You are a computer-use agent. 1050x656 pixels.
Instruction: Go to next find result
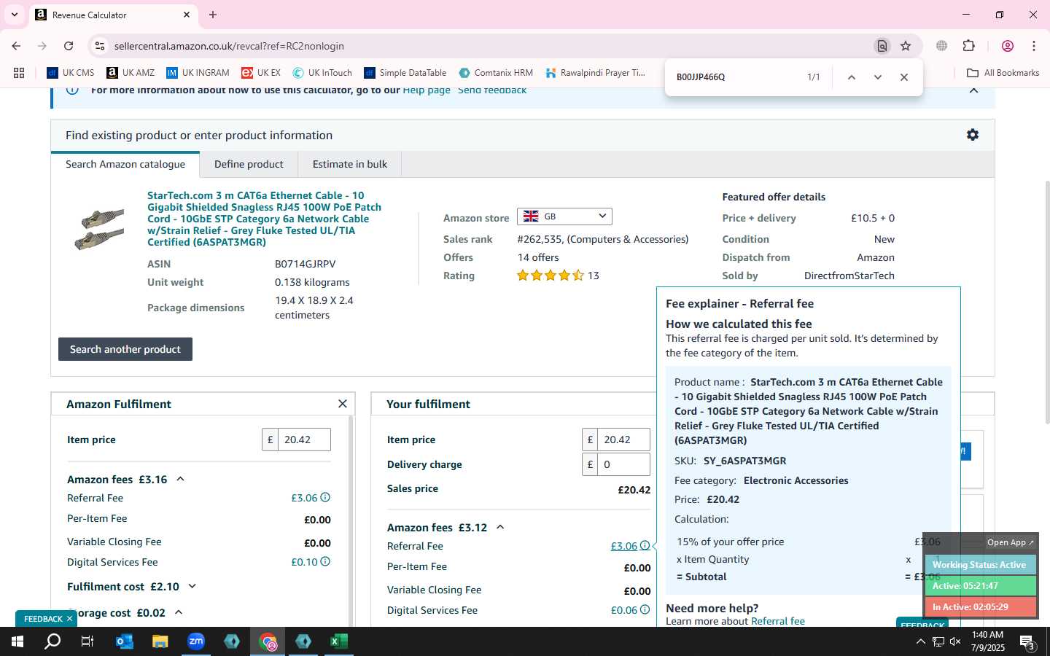click(878, 77)
